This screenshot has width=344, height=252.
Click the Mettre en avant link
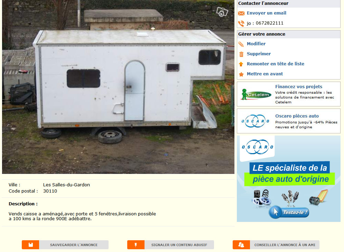tap(265, 74)
